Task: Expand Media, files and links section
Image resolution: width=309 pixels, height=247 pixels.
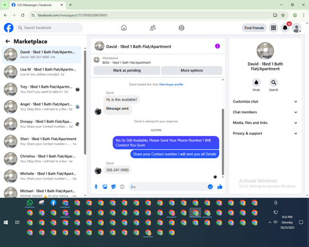Action: point(265,123)
